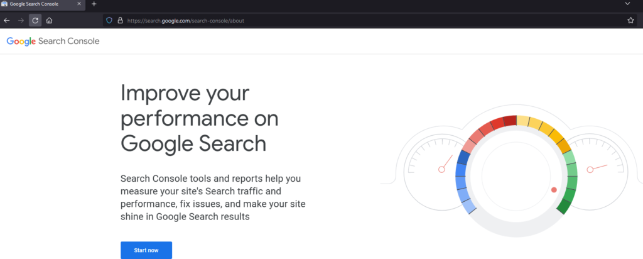Image resolution: width=643 pixels, height=259 pixels.
Task: Click the padlock site security icon
Action: [120, 20]
